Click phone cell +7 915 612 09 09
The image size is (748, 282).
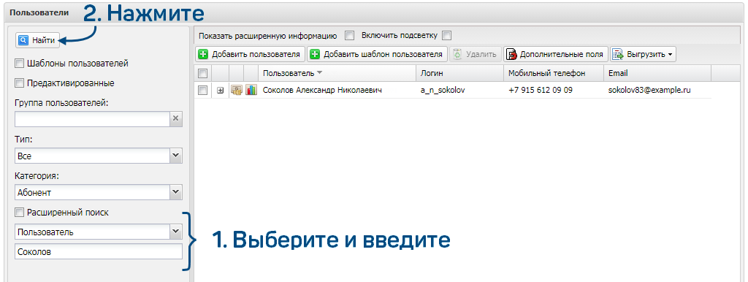(541, 90)
